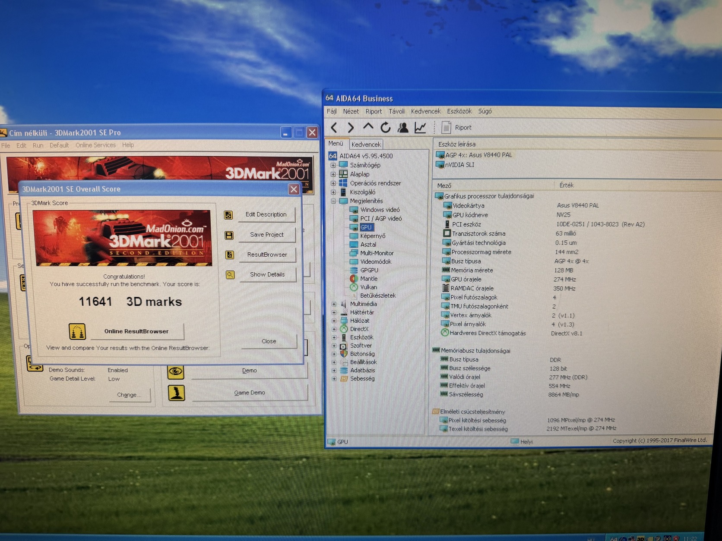Open the Run menu in 3DMark
The width and height of the screenshot is (722, 541).
38,145
